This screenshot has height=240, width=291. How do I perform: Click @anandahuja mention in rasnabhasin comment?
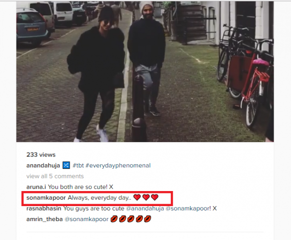tap(145, 208)
